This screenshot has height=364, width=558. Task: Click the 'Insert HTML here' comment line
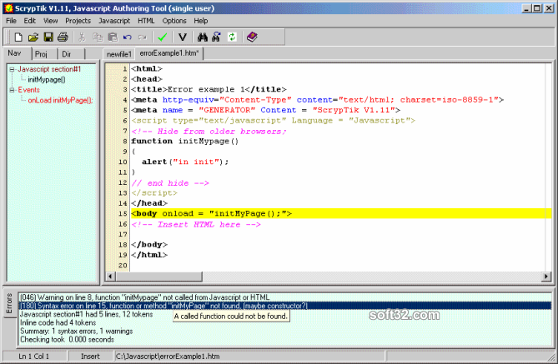196,225
